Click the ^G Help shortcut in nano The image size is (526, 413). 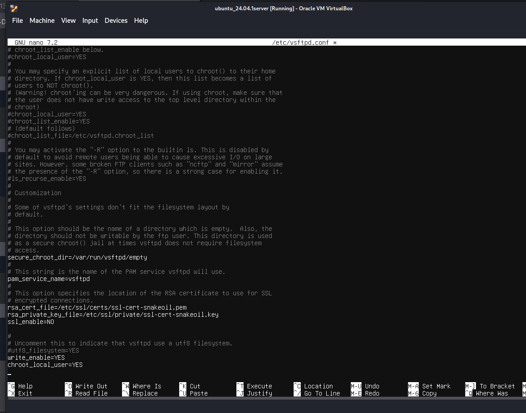pyautogui.click(x=20, y=386)
